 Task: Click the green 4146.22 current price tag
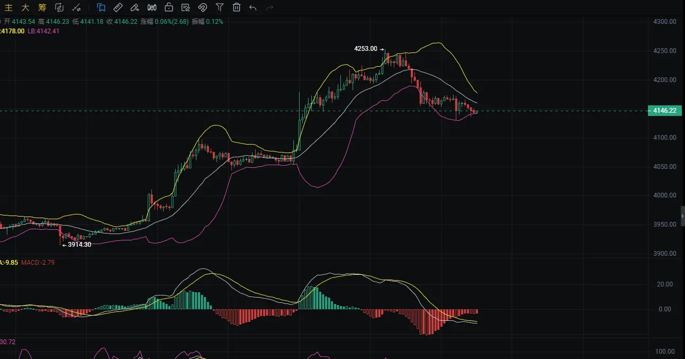(x=664, y=111)
